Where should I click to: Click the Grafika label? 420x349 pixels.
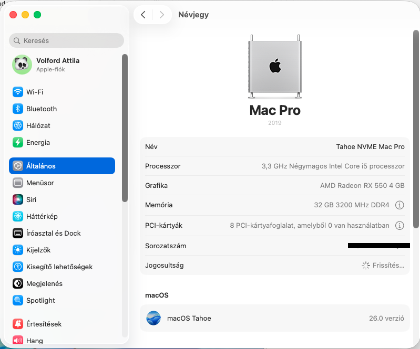[x=156, y=185]
